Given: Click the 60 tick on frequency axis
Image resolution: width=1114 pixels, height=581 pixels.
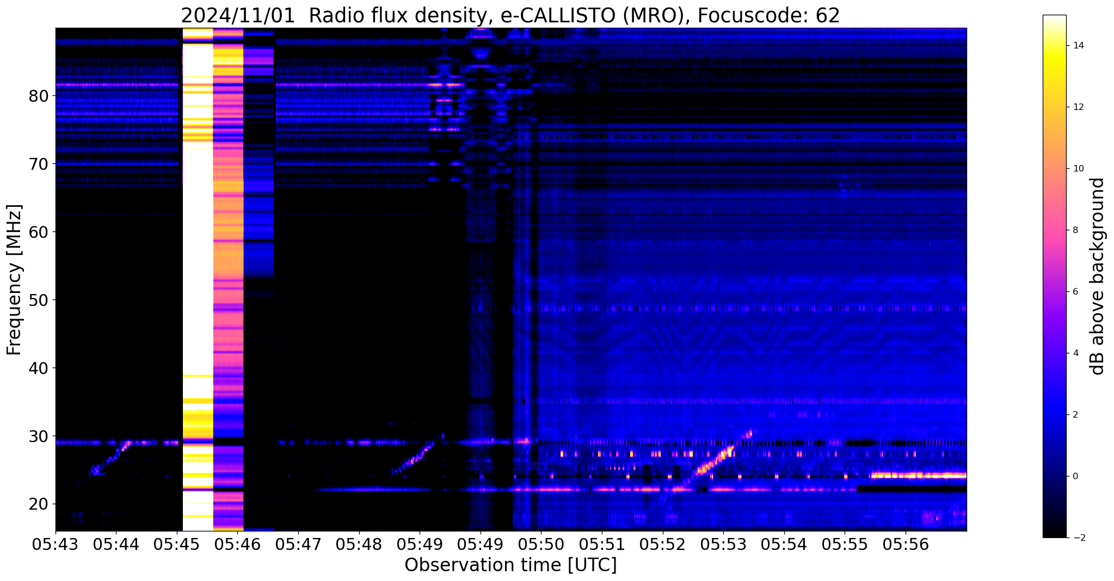Looking at the screenshot, I should point(39,232).
